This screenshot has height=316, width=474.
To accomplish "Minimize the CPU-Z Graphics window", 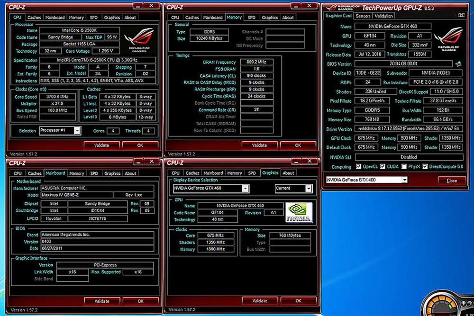I will [296, 162].
